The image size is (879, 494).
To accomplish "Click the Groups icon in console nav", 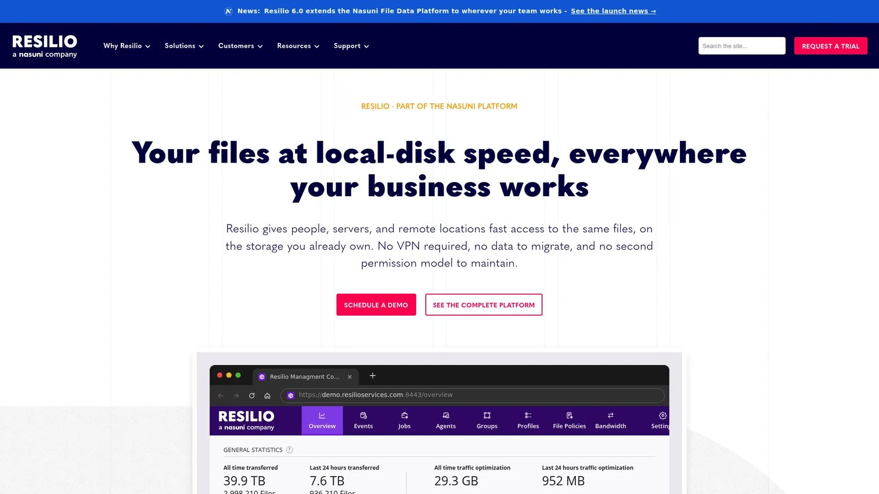I will (x=487, y=416).
